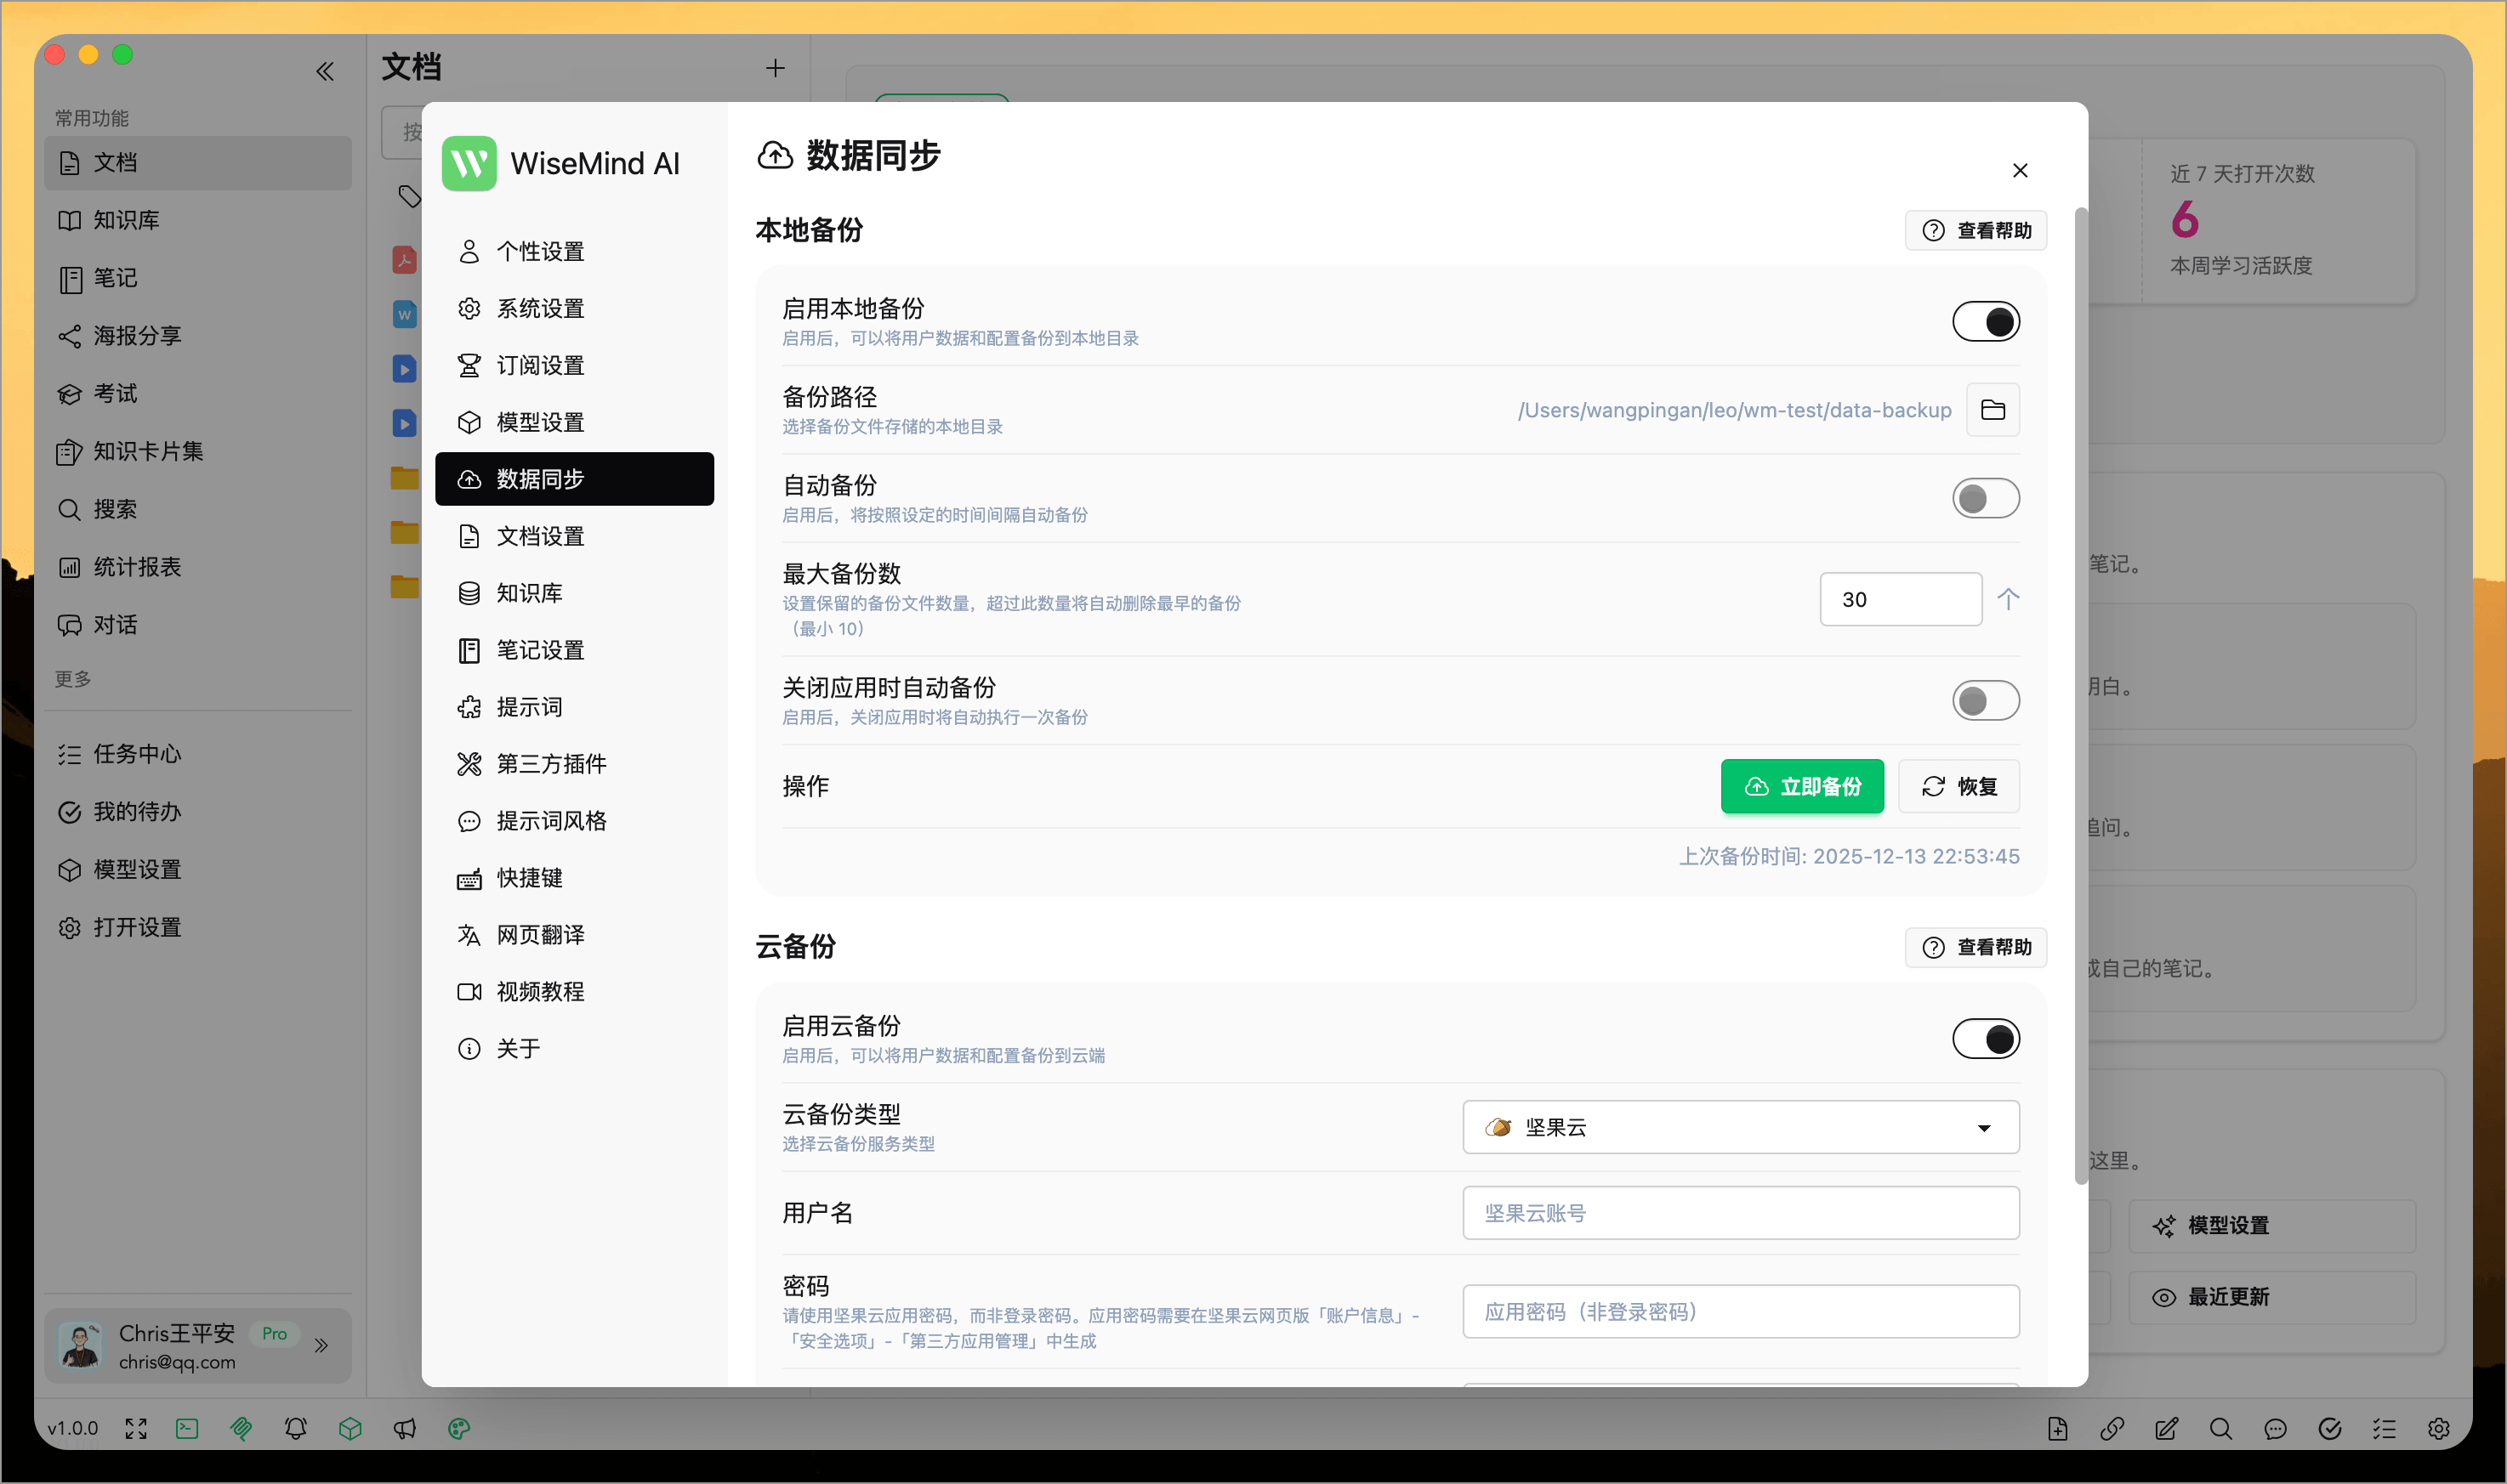Image resolution: width=2507 pixels, height=1484 pixels.
Task: Open 第三方插件 settings entry
Action: 550,763
